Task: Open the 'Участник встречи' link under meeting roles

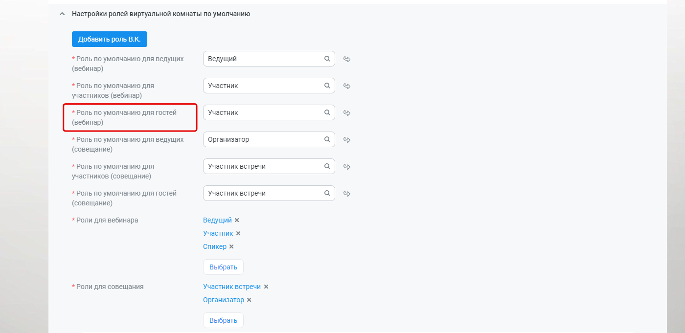Action: tap(232, 287)
